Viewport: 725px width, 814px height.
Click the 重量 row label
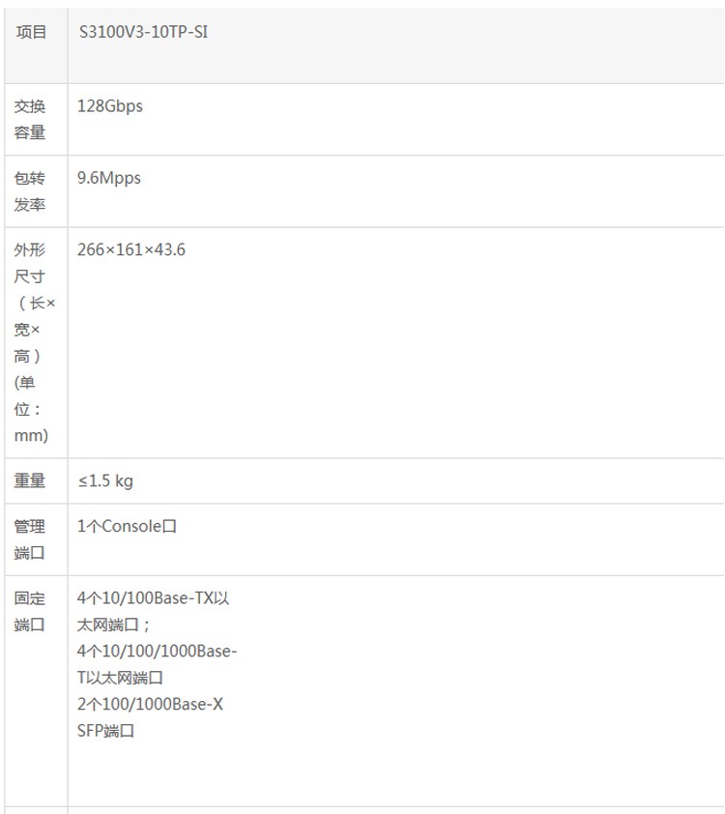[x=30, y=480]
